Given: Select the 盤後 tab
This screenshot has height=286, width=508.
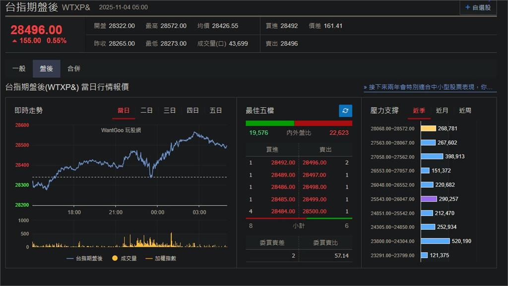Looking at the screenshot, I should tap(46, 68).
